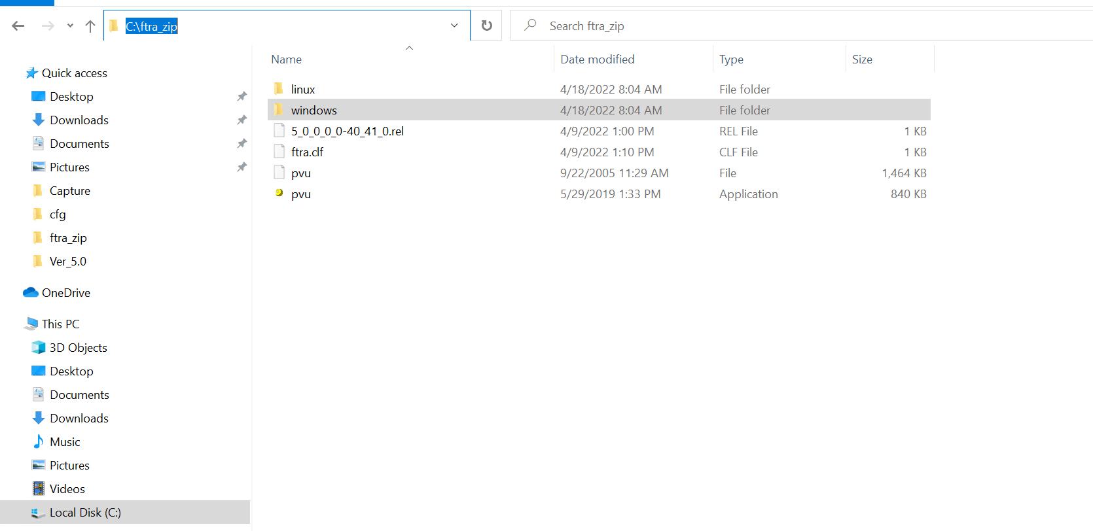Open 3D Objects under This PC
This screenshot has height=531, width=1093.
[x=79, y=348]
